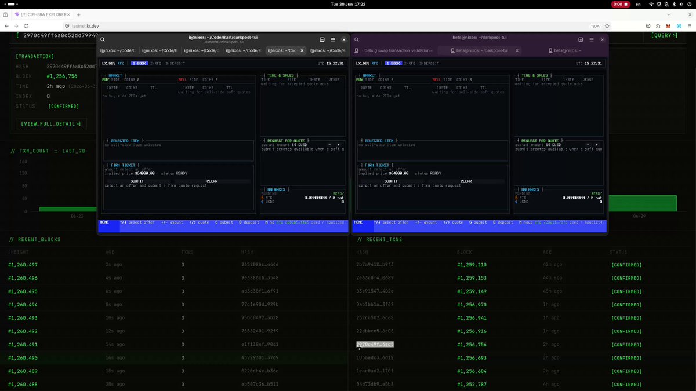Open block #1,260,490 in recent blocks

[23, 358]
